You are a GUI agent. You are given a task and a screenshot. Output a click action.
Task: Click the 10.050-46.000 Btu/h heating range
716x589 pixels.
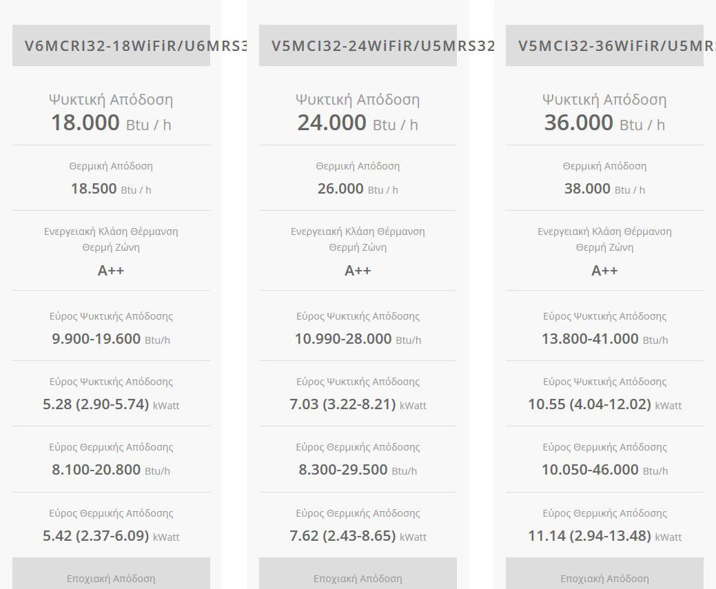tap(604, 470)
